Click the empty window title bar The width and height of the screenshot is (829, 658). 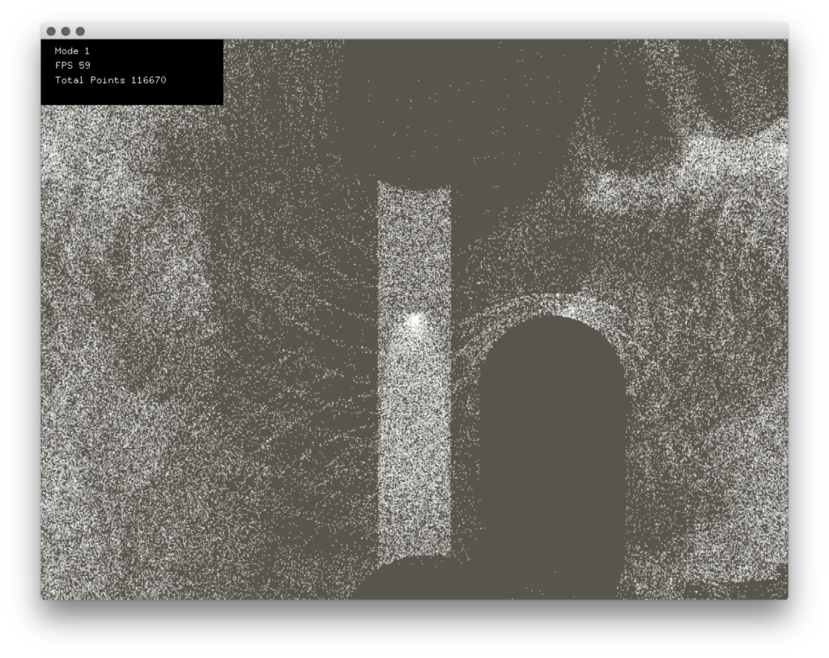(437, 32)
